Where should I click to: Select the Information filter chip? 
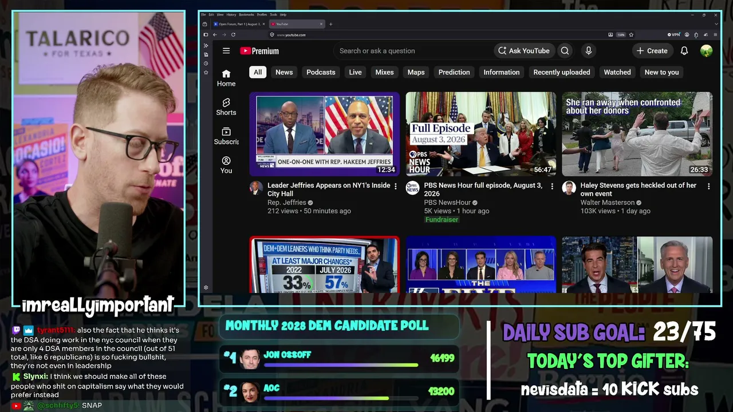click(x=502, y=72)
